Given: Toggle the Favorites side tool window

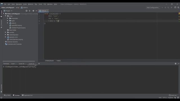Looking at the screenshot, I should click(x=1, y=88).
